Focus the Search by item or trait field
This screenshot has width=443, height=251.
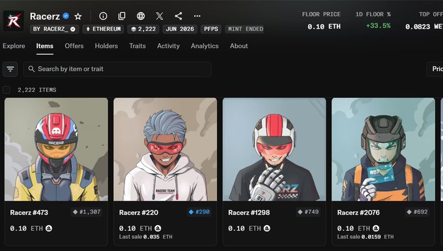[x=117, y=69]
